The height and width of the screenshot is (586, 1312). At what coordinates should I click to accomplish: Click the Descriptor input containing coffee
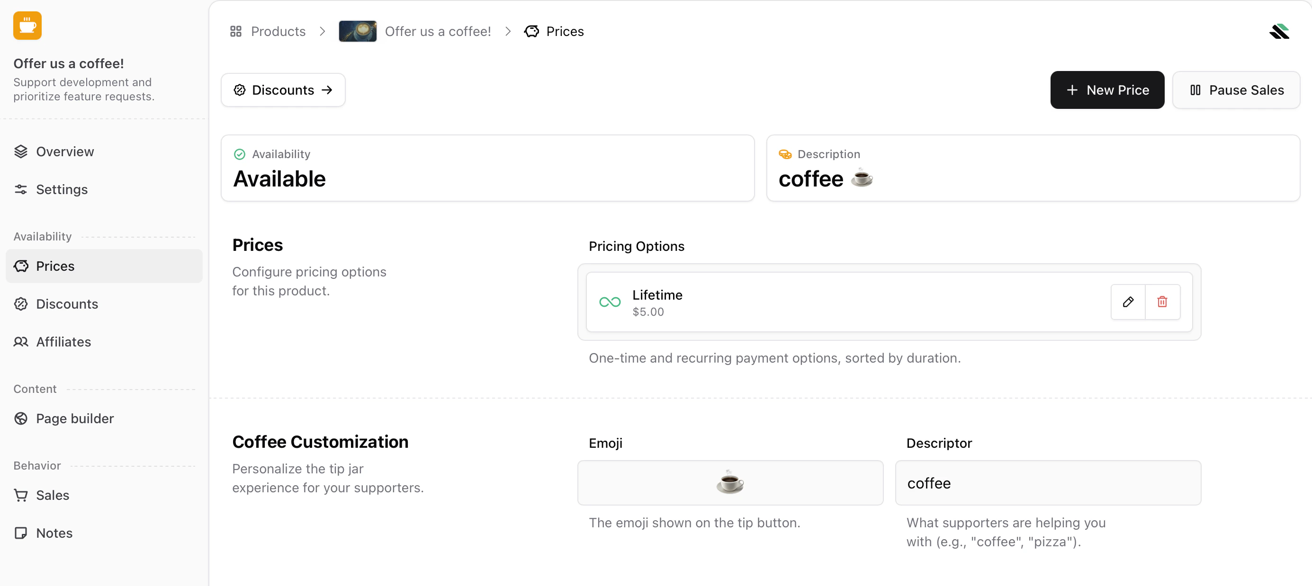tap(1048, 483)
